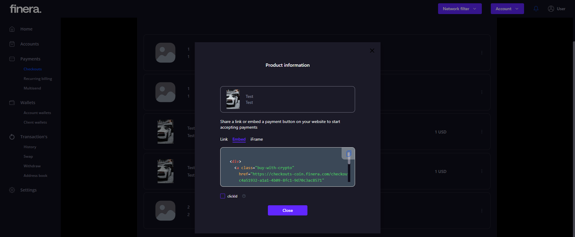This screenshot has width=575, height=237.
Task: Go to Address book page
Action: (x=35, y=176)
